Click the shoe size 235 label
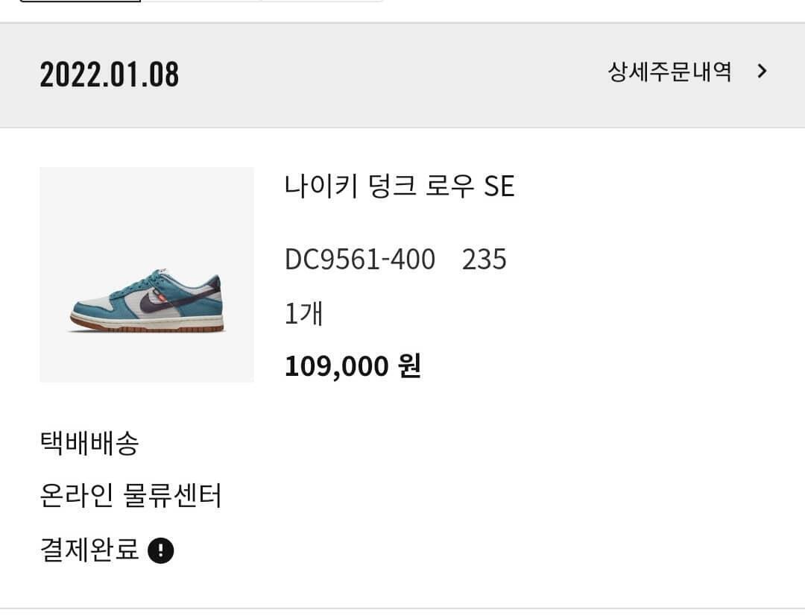The height and width of the screenshot is (616, 805). tap(484, 260)
